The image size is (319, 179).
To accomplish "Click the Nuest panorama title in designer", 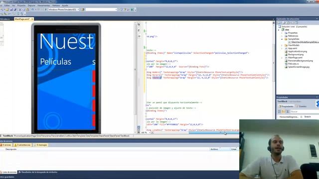I will click(66, 41).
